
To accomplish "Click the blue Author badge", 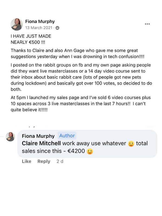I will click(x=67, y=136).
